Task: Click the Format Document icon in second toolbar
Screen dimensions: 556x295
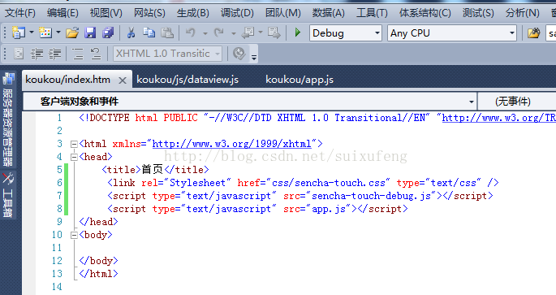Action: [19, 54]
